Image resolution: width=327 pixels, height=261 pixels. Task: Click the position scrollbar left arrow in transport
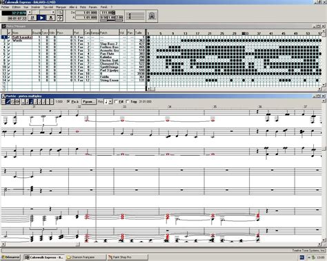tap(30, 12)
